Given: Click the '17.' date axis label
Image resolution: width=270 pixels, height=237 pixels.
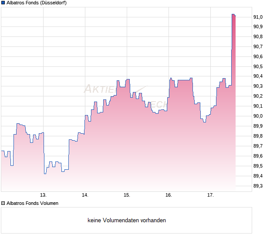Looking at the screenshot, I should [210, 195].
